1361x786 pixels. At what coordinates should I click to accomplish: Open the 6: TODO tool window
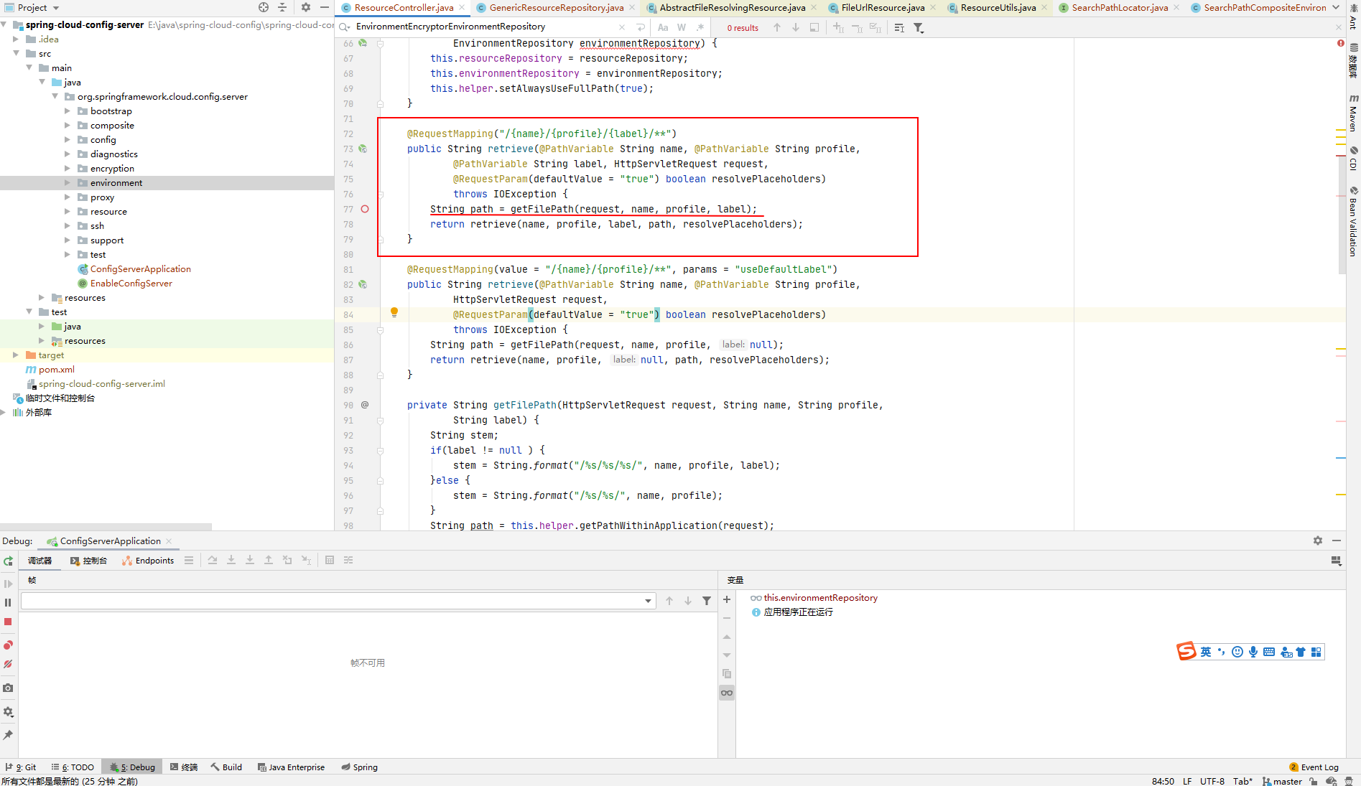pyautogui.click(x=73, y=767)
